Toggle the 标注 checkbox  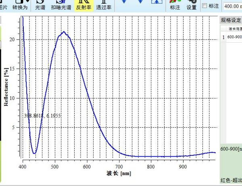click(x=204, y=6)
